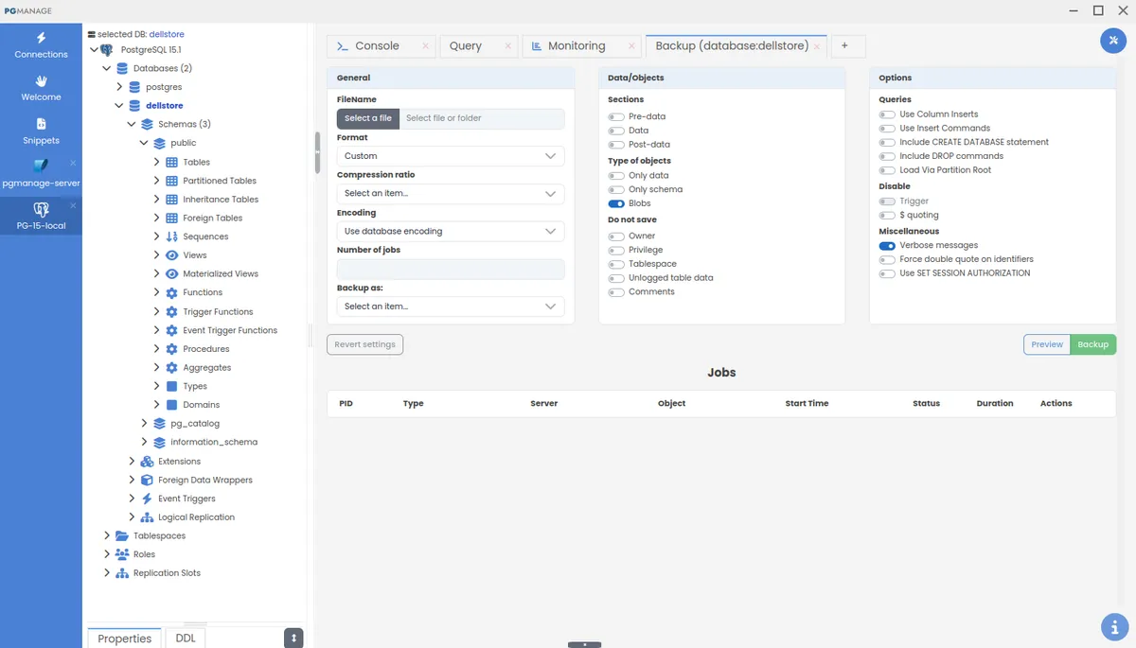This screenshot has width=1136, height=648.
Task: Click Revert settings
Action: point(364,344)
